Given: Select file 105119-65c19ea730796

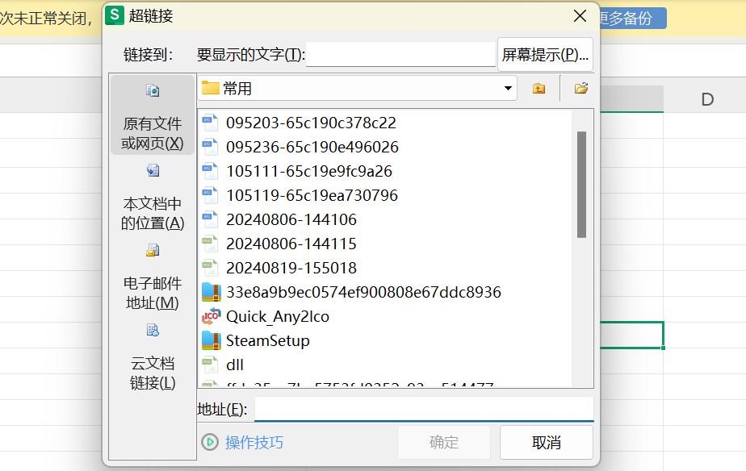Looking at the screenshot, I should tap(312, 195).
